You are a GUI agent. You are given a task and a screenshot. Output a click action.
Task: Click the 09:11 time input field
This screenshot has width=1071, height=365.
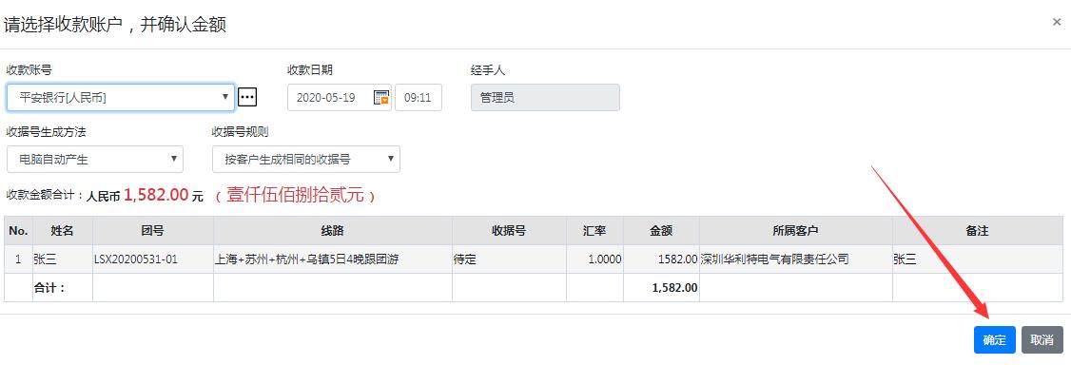pos(418,98)
